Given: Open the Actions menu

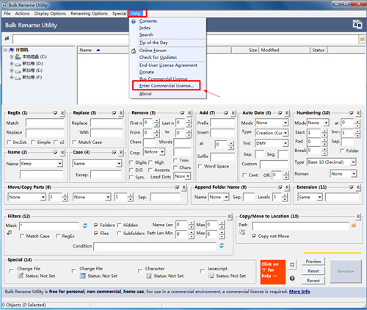Looking at the screenshot, I should (22, 13).
